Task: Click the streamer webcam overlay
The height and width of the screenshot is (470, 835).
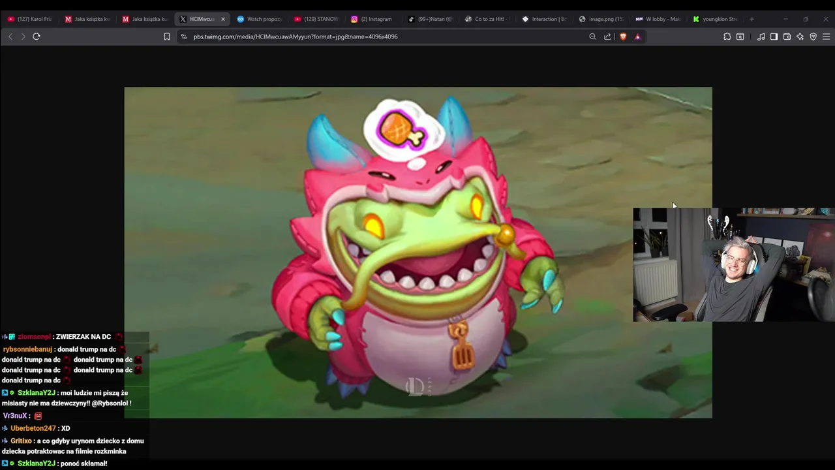Action: (x=734, y=265)
